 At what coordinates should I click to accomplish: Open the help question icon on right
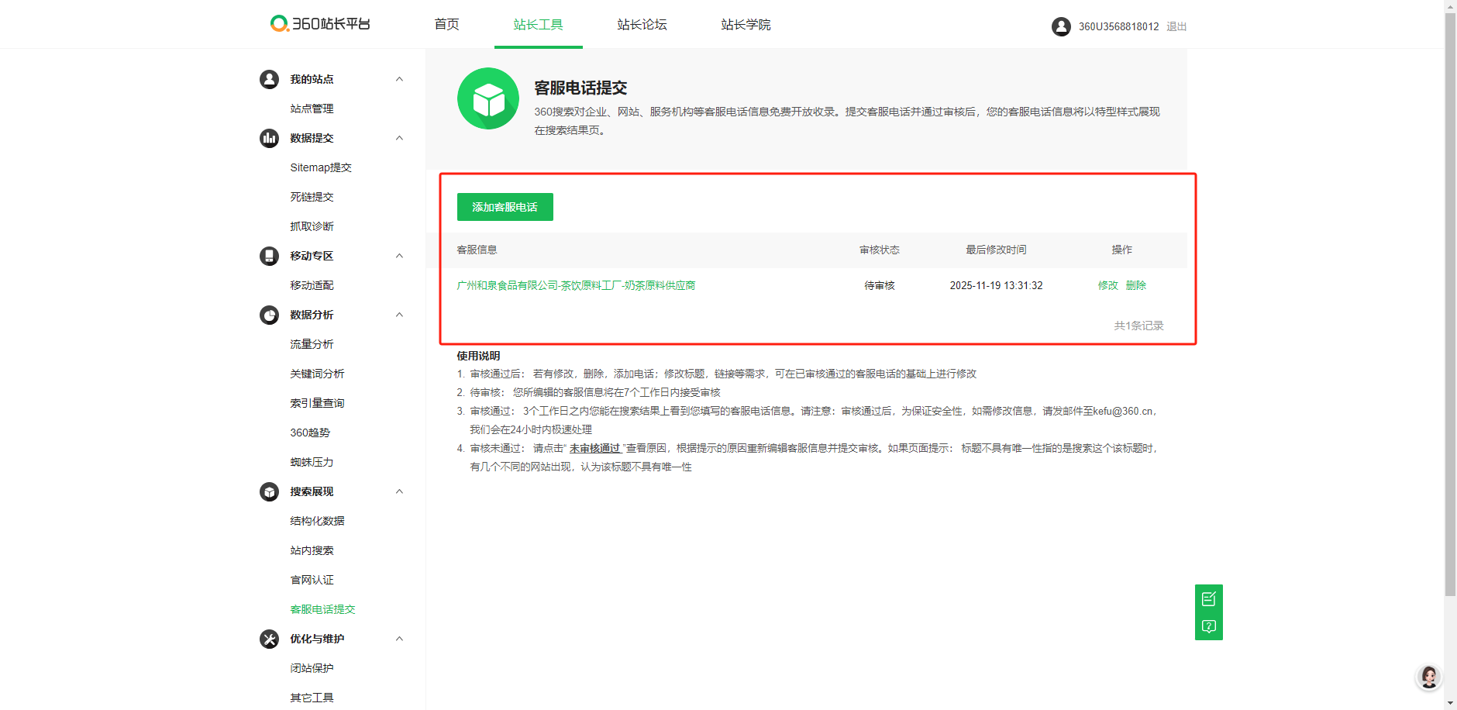click(x=1209, y=626)
